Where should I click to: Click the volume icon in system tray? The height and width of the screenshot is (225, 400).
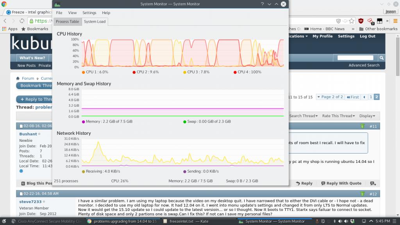click(340, 221)
